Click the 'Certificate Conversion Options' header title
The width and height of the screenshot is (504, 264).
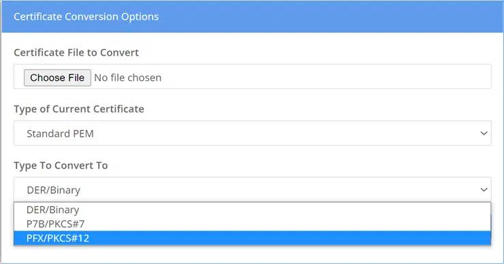point(86,17)
